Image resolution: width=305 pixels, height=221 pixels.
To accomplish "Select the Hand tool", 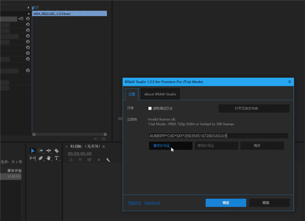I will tap(49, 159).
